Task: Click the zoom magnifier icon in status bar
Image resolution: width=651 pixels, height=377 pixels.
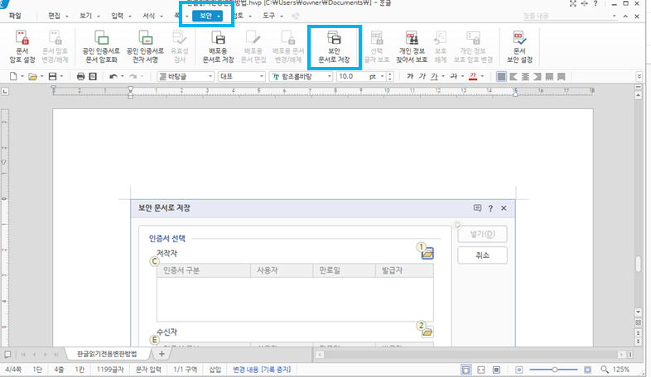Action: (605, 369)
